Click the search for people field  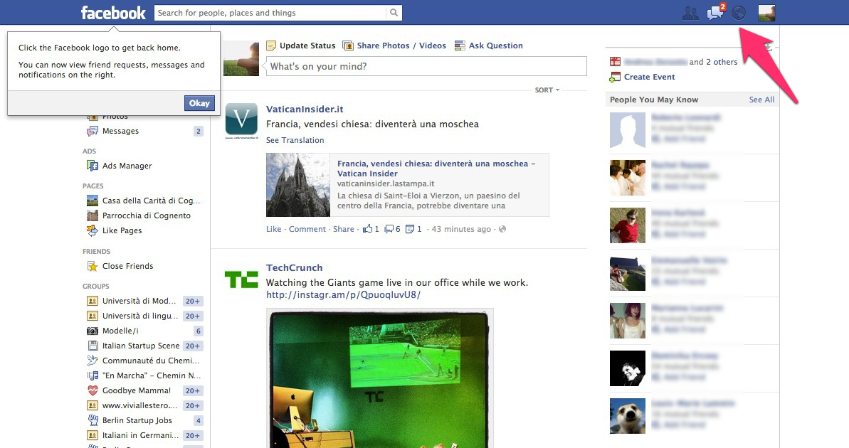click(270, 13)
